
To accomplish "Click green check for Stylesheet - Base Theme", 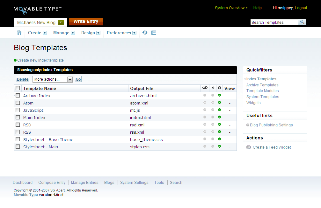I will click(x=219, y=139).
